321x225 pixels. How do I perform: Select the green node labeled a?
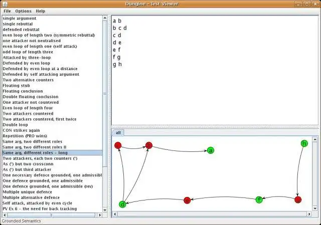211,150
